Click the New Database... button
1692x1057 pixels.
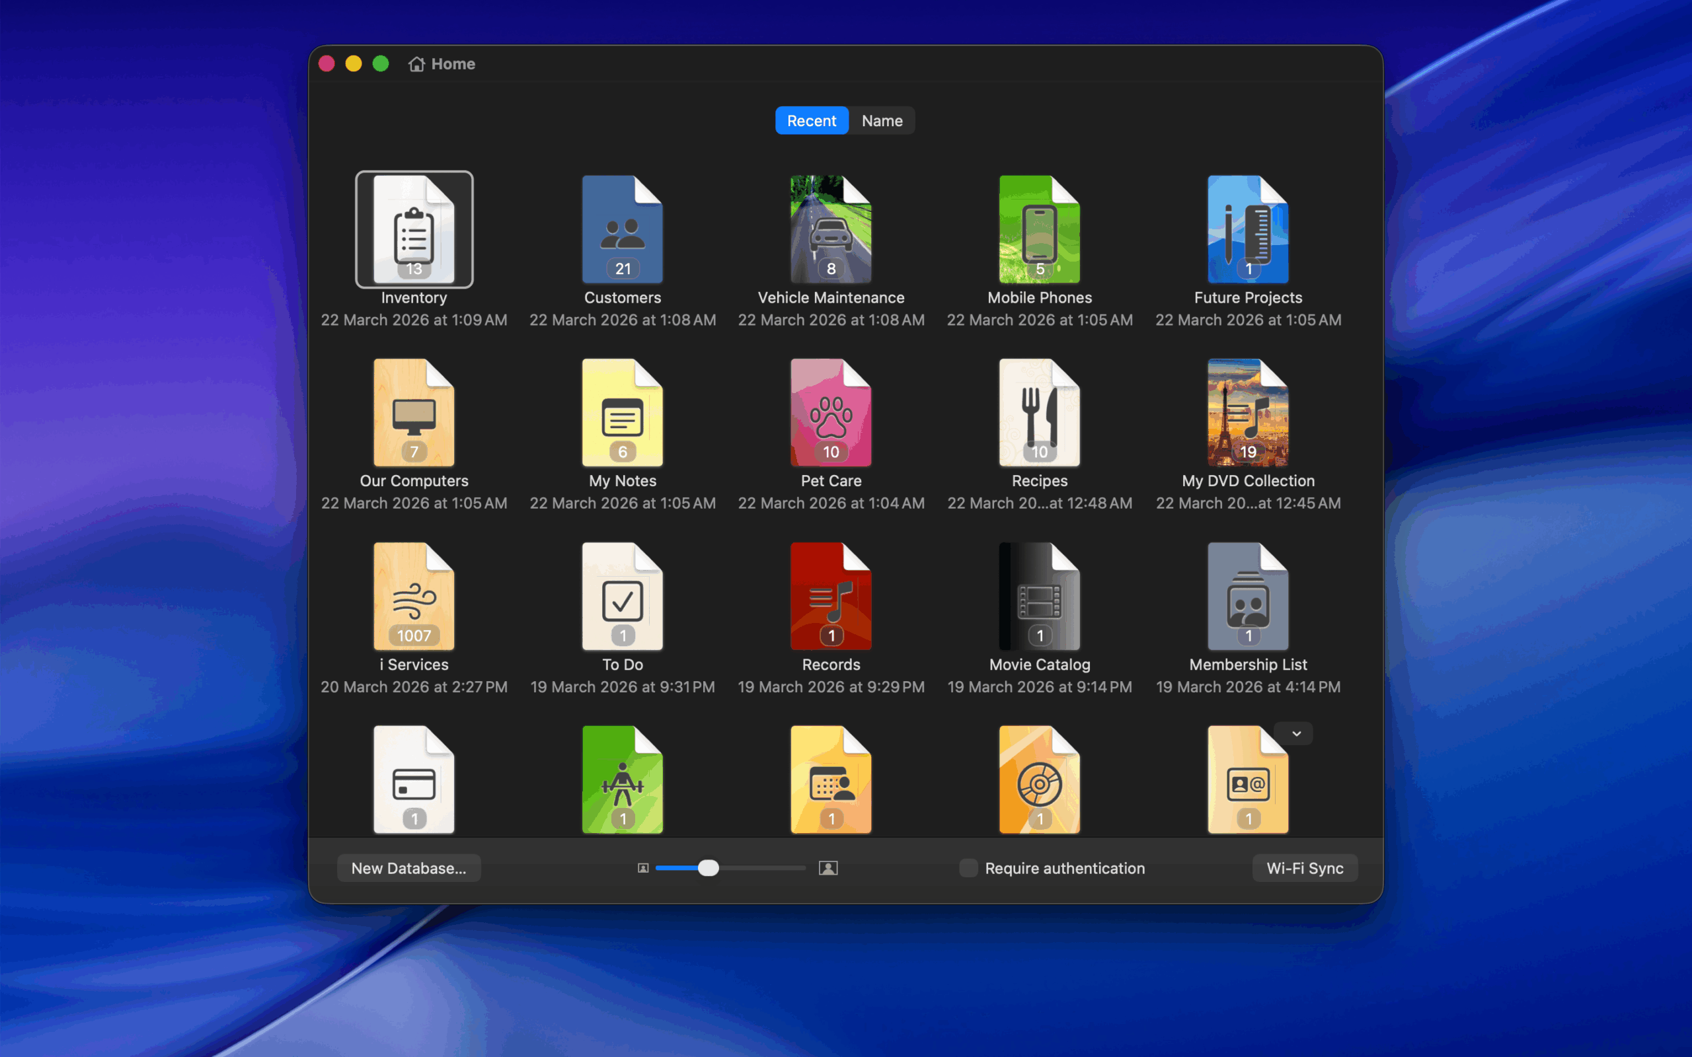click(408, 867)
